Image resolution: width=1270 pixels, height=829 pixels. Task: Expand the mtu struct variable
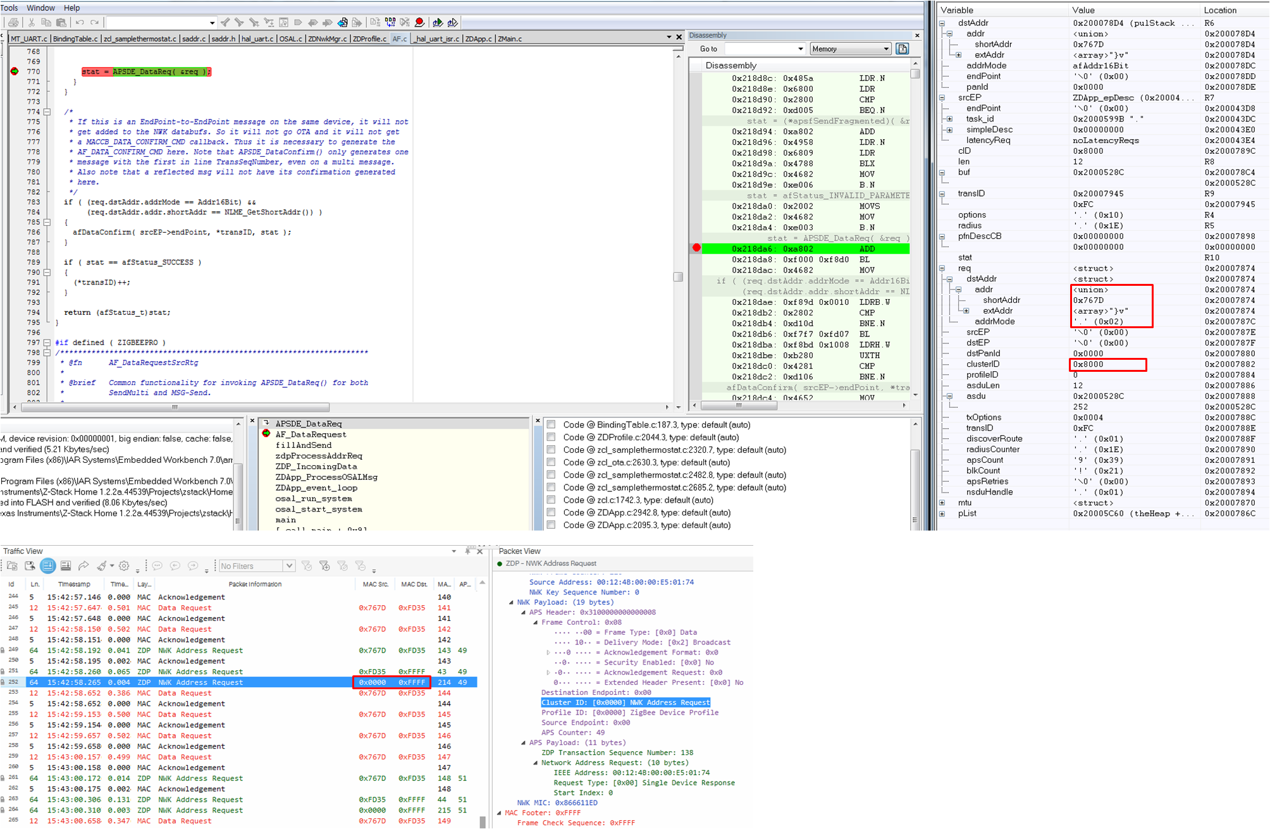click(x=942, y=503)
